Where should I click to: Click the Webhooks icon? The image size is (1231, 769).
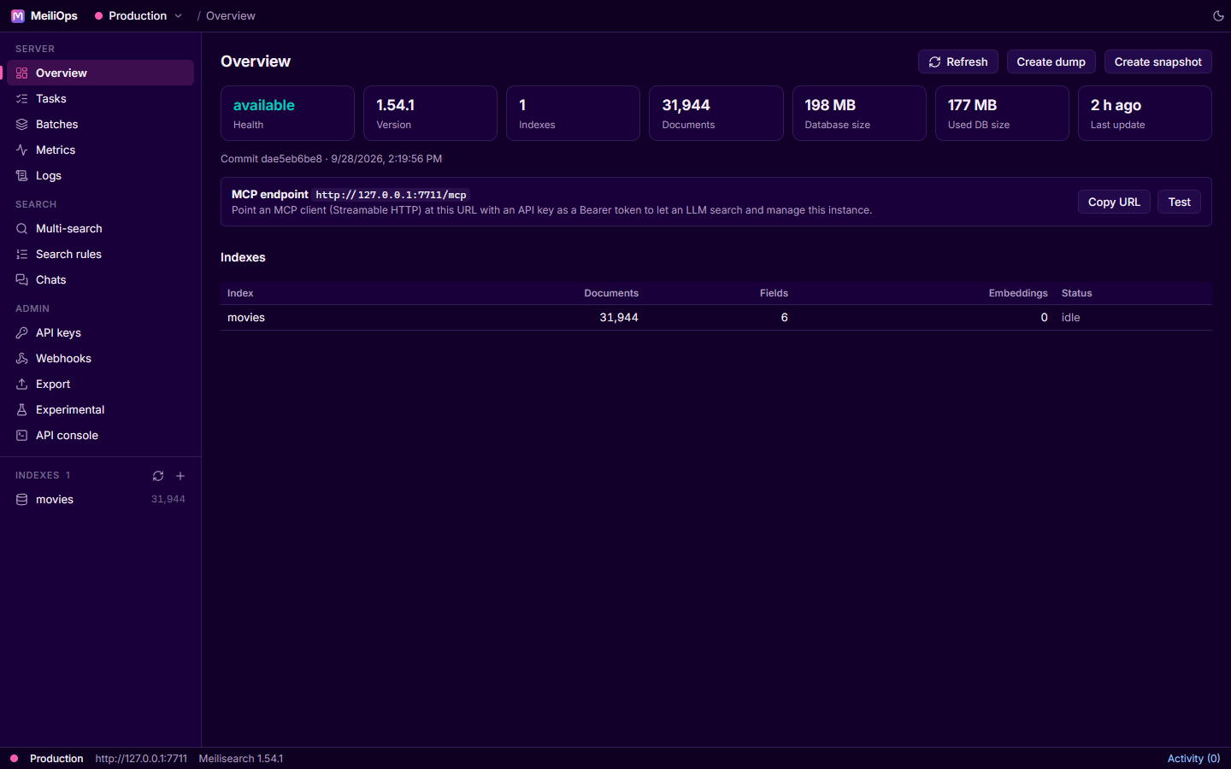22,359
